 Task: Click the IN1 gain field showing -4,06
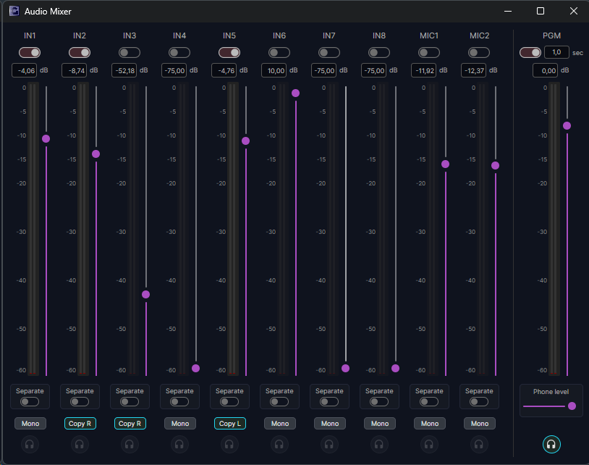point(25,70)
